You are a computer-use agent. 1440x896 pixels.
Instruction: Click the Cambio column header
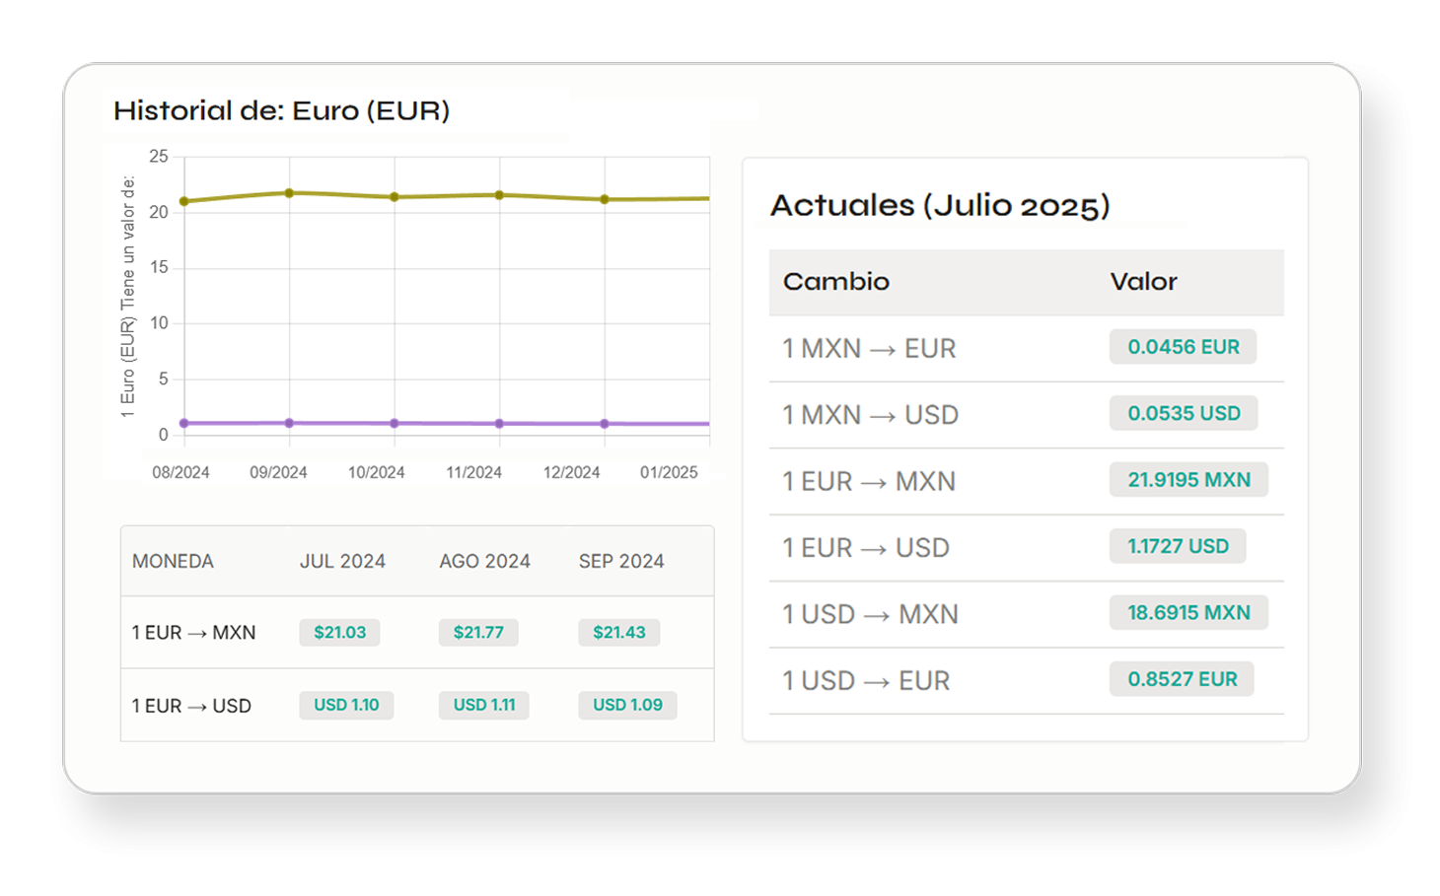[x=836, y=282]
